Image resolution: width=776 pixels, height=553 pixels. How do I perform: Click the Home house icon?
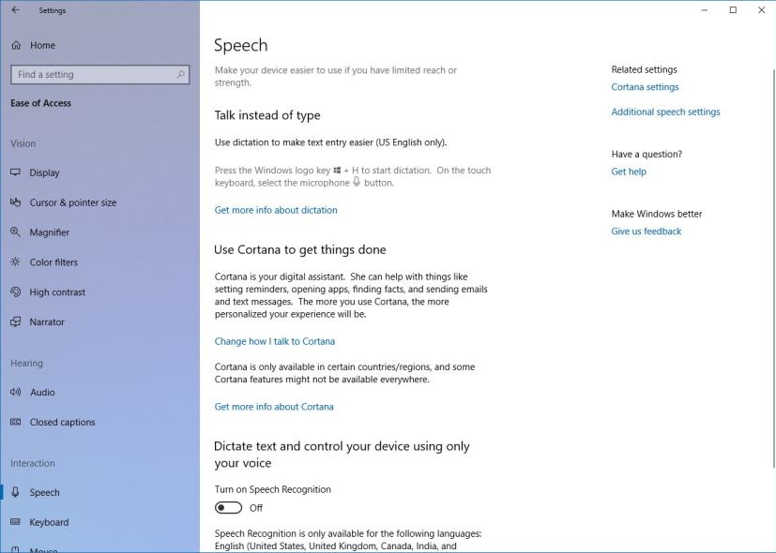point(15,44)
